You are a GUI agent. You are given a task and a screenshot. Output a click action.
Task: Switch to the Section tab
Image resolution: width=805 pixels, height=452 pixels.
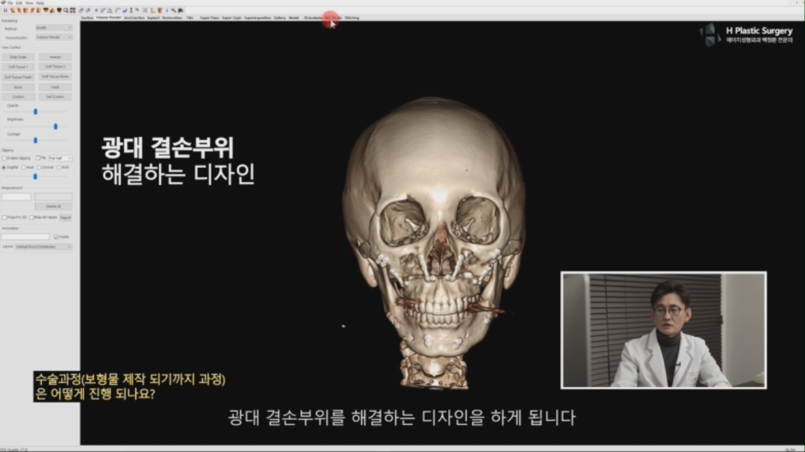click(x=87, y=18)
